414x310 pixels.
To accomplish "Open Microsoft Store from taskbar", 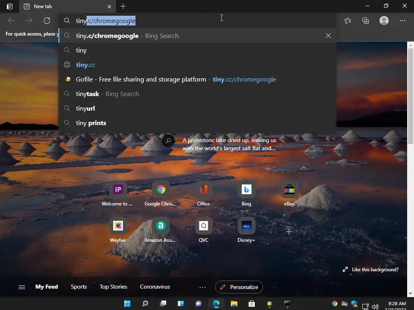I will pos(251,304).
